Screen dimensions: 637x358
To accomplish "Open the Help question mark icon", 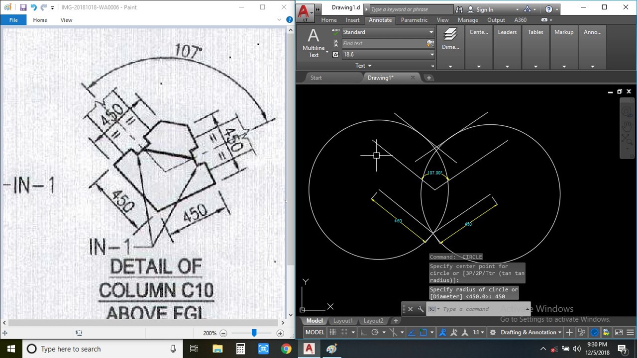I will pyautogui.click(x=549, y=9).
